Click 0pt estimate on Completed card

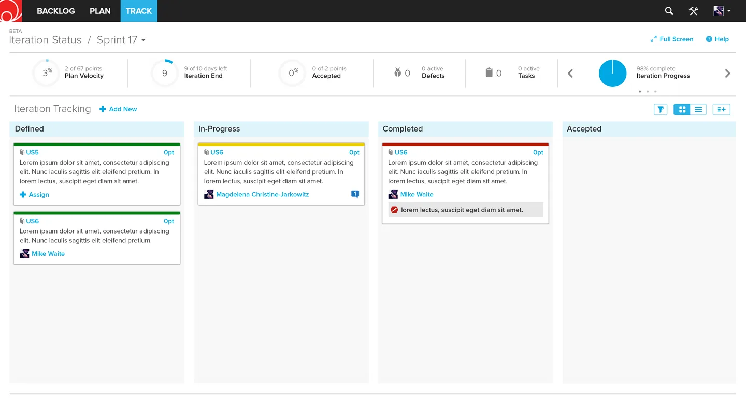click(x=538, y=152)
